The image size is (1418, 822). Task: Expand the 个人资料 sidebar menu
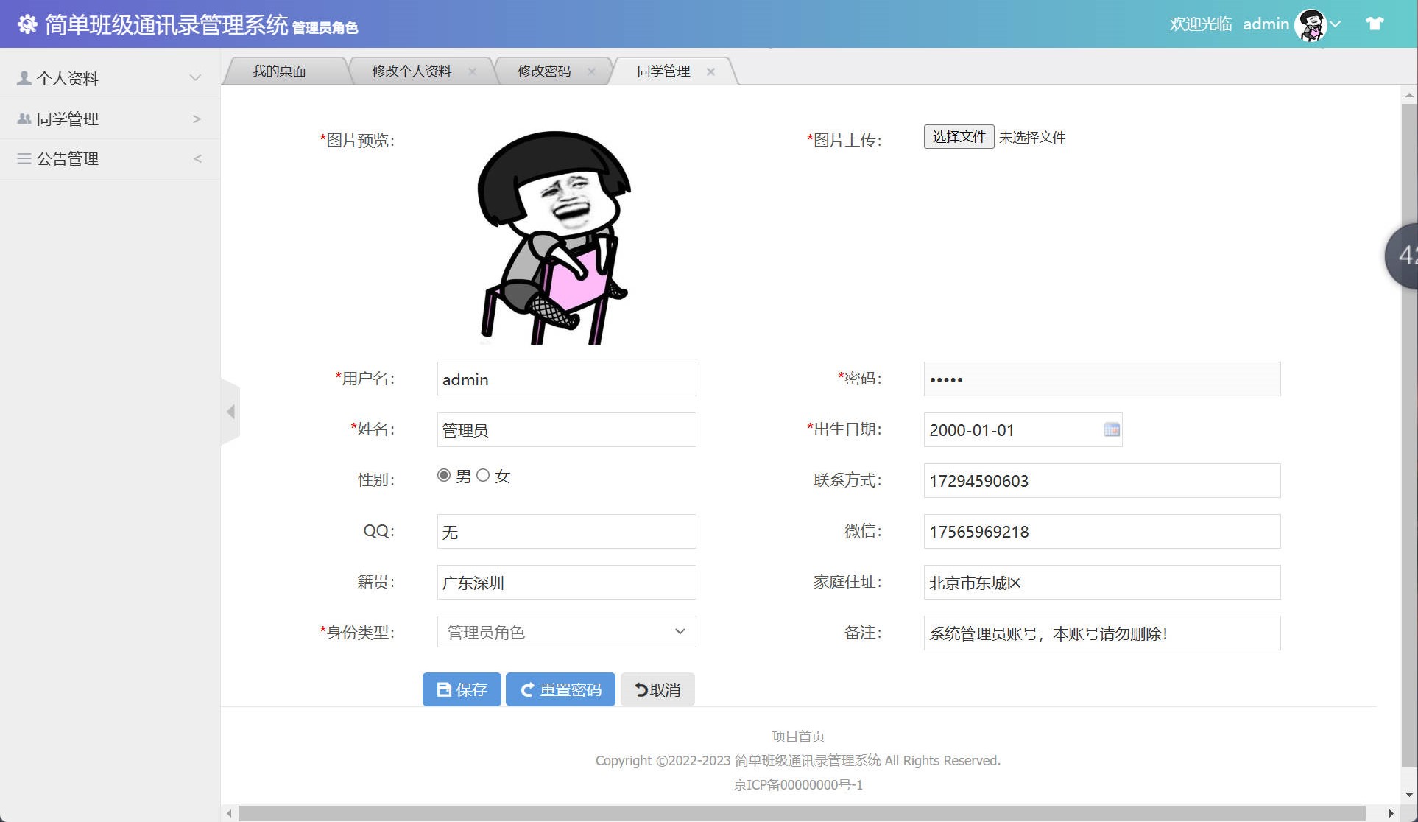(x=194, y=77)
